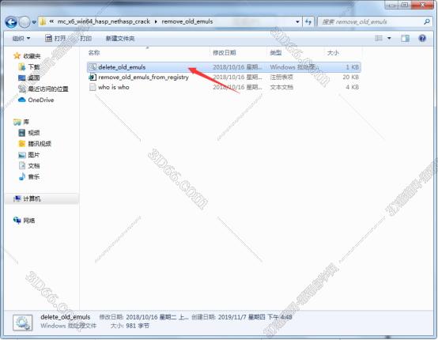This screenshot has height=340, width=438.
Task: Select the who is who text file
Action: tap(224, 87)
